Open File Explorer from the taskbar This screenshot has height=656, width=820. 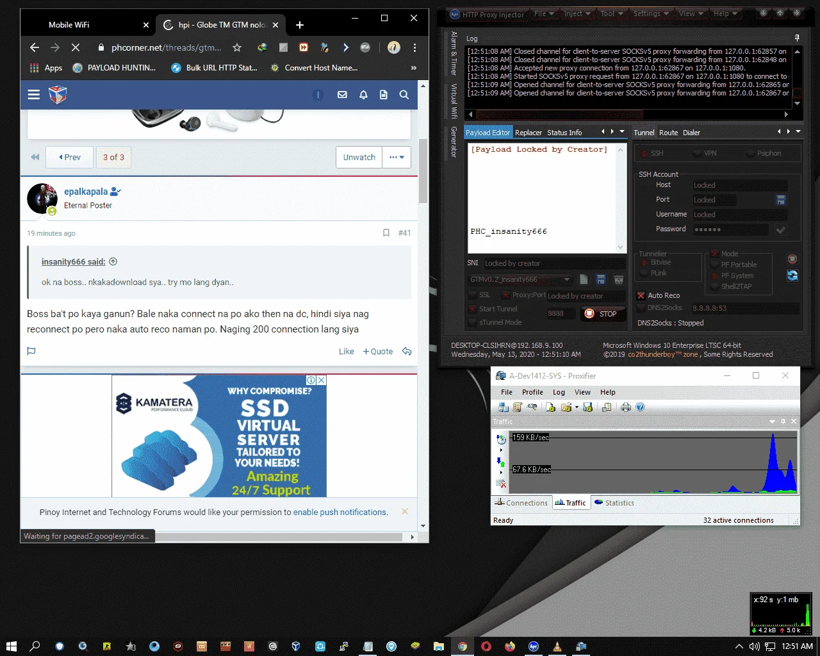pyautogui.click(x=439, y=646)
